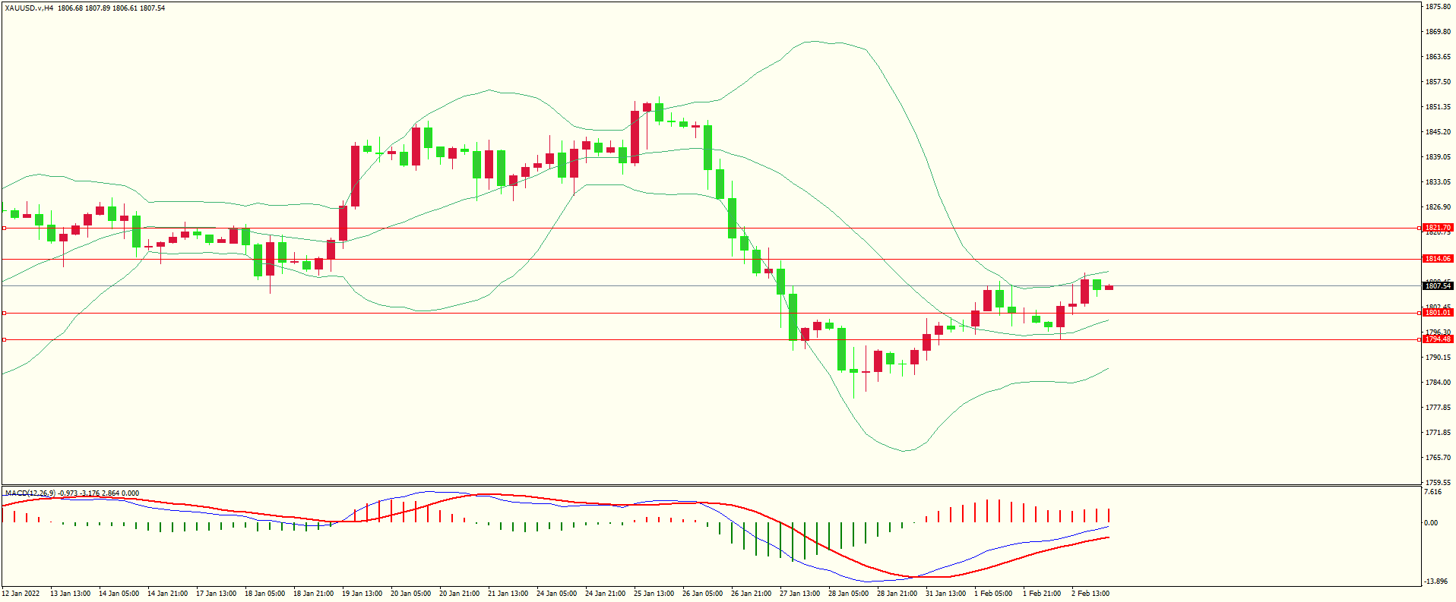Select left handle of 1794.48 horizontal line
This screenshot has height=602, width=1456.
pos(5,339)
